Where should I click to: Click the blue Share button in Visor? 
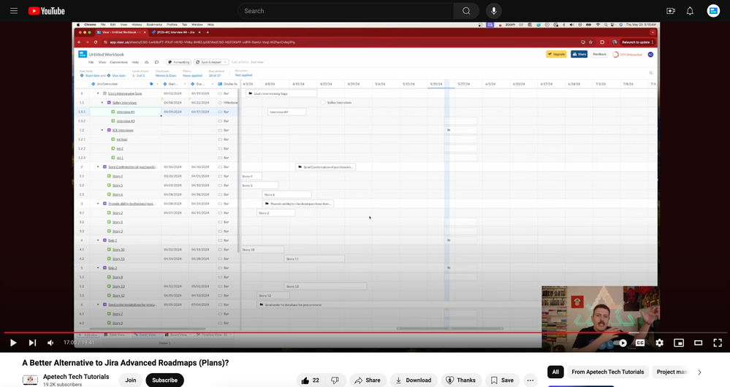tap(579, 55)
